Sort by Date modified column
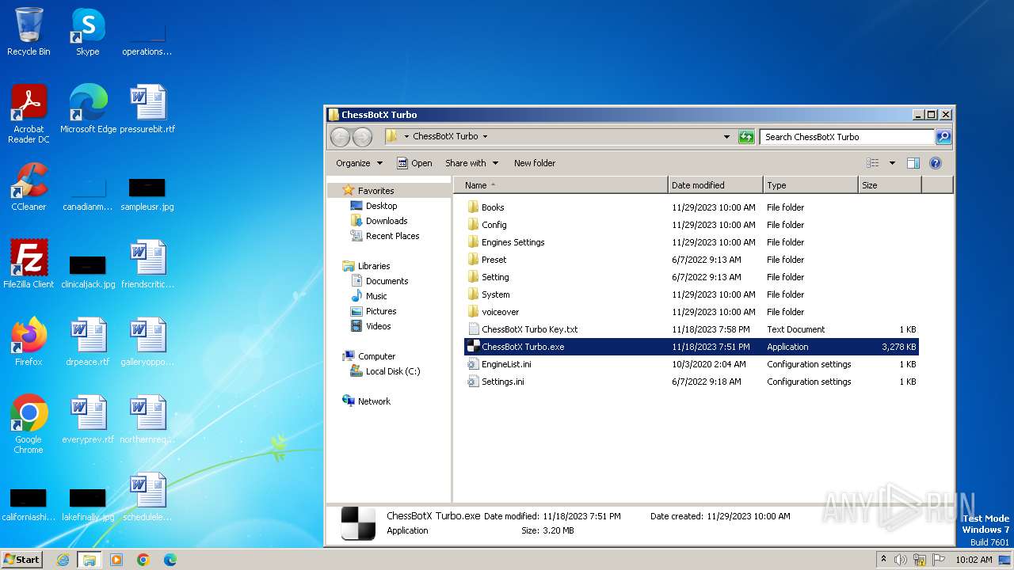Screen dimensions: 1014x570 tap(715, 185)
